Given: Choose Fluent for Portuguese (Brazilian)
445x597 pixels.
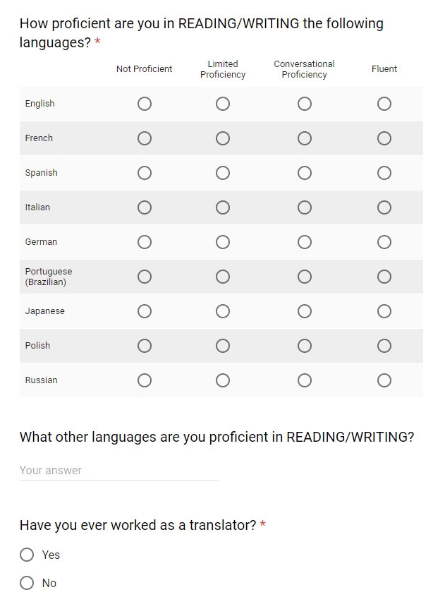Looking at the screenshot, I should click(384, 277).
